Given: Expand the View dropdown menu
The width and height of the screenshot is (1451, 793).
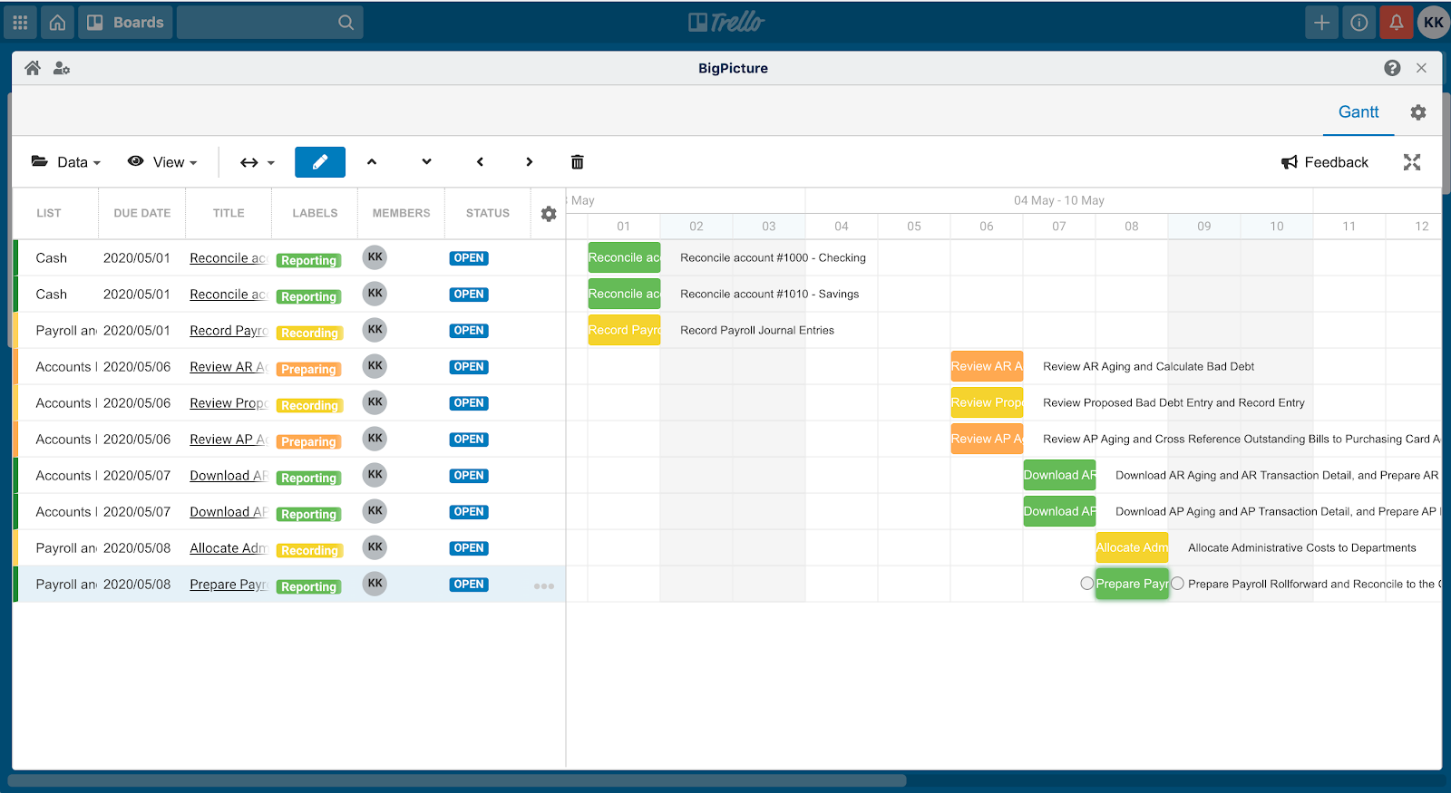Looking at the screenshot, I should point(162,162).
